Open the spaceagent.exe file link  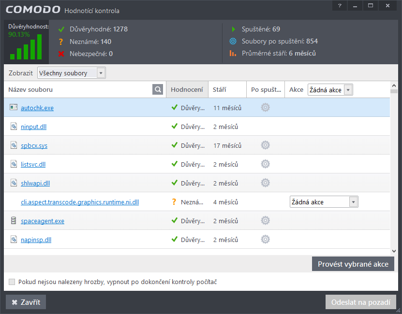pyautogui.click(x=43, y=221)
